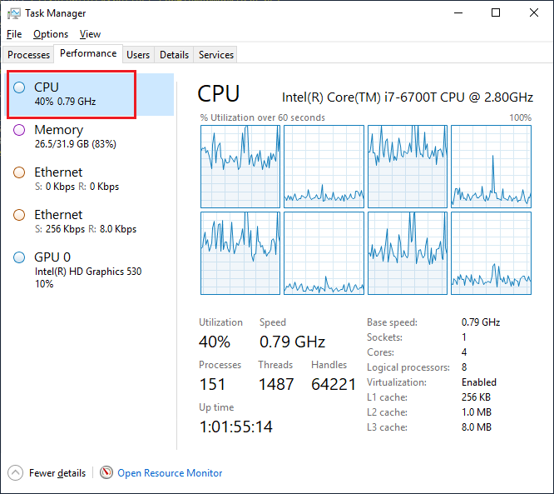The height and width of the screenshot is (494, 554).
Task: Open the Options menu
Action: 51,34
